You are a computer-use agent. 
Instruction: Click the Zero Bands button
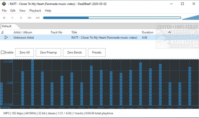75,52
